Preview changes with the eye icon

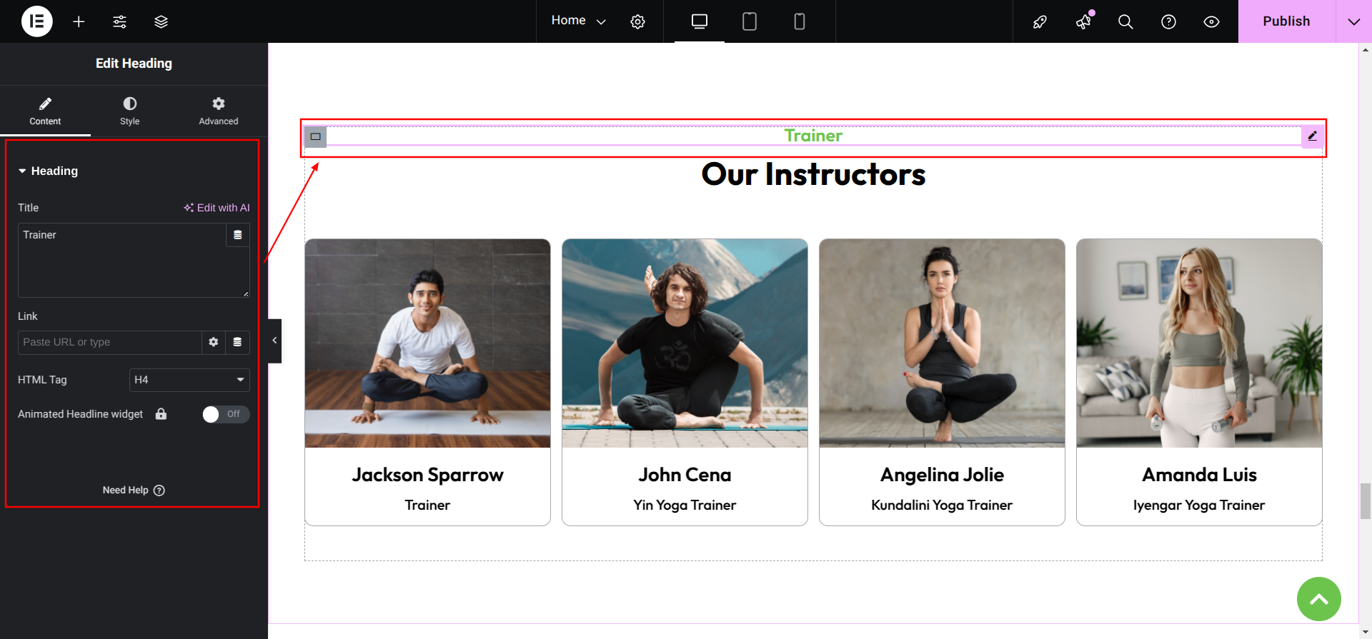pos(1211,21)
